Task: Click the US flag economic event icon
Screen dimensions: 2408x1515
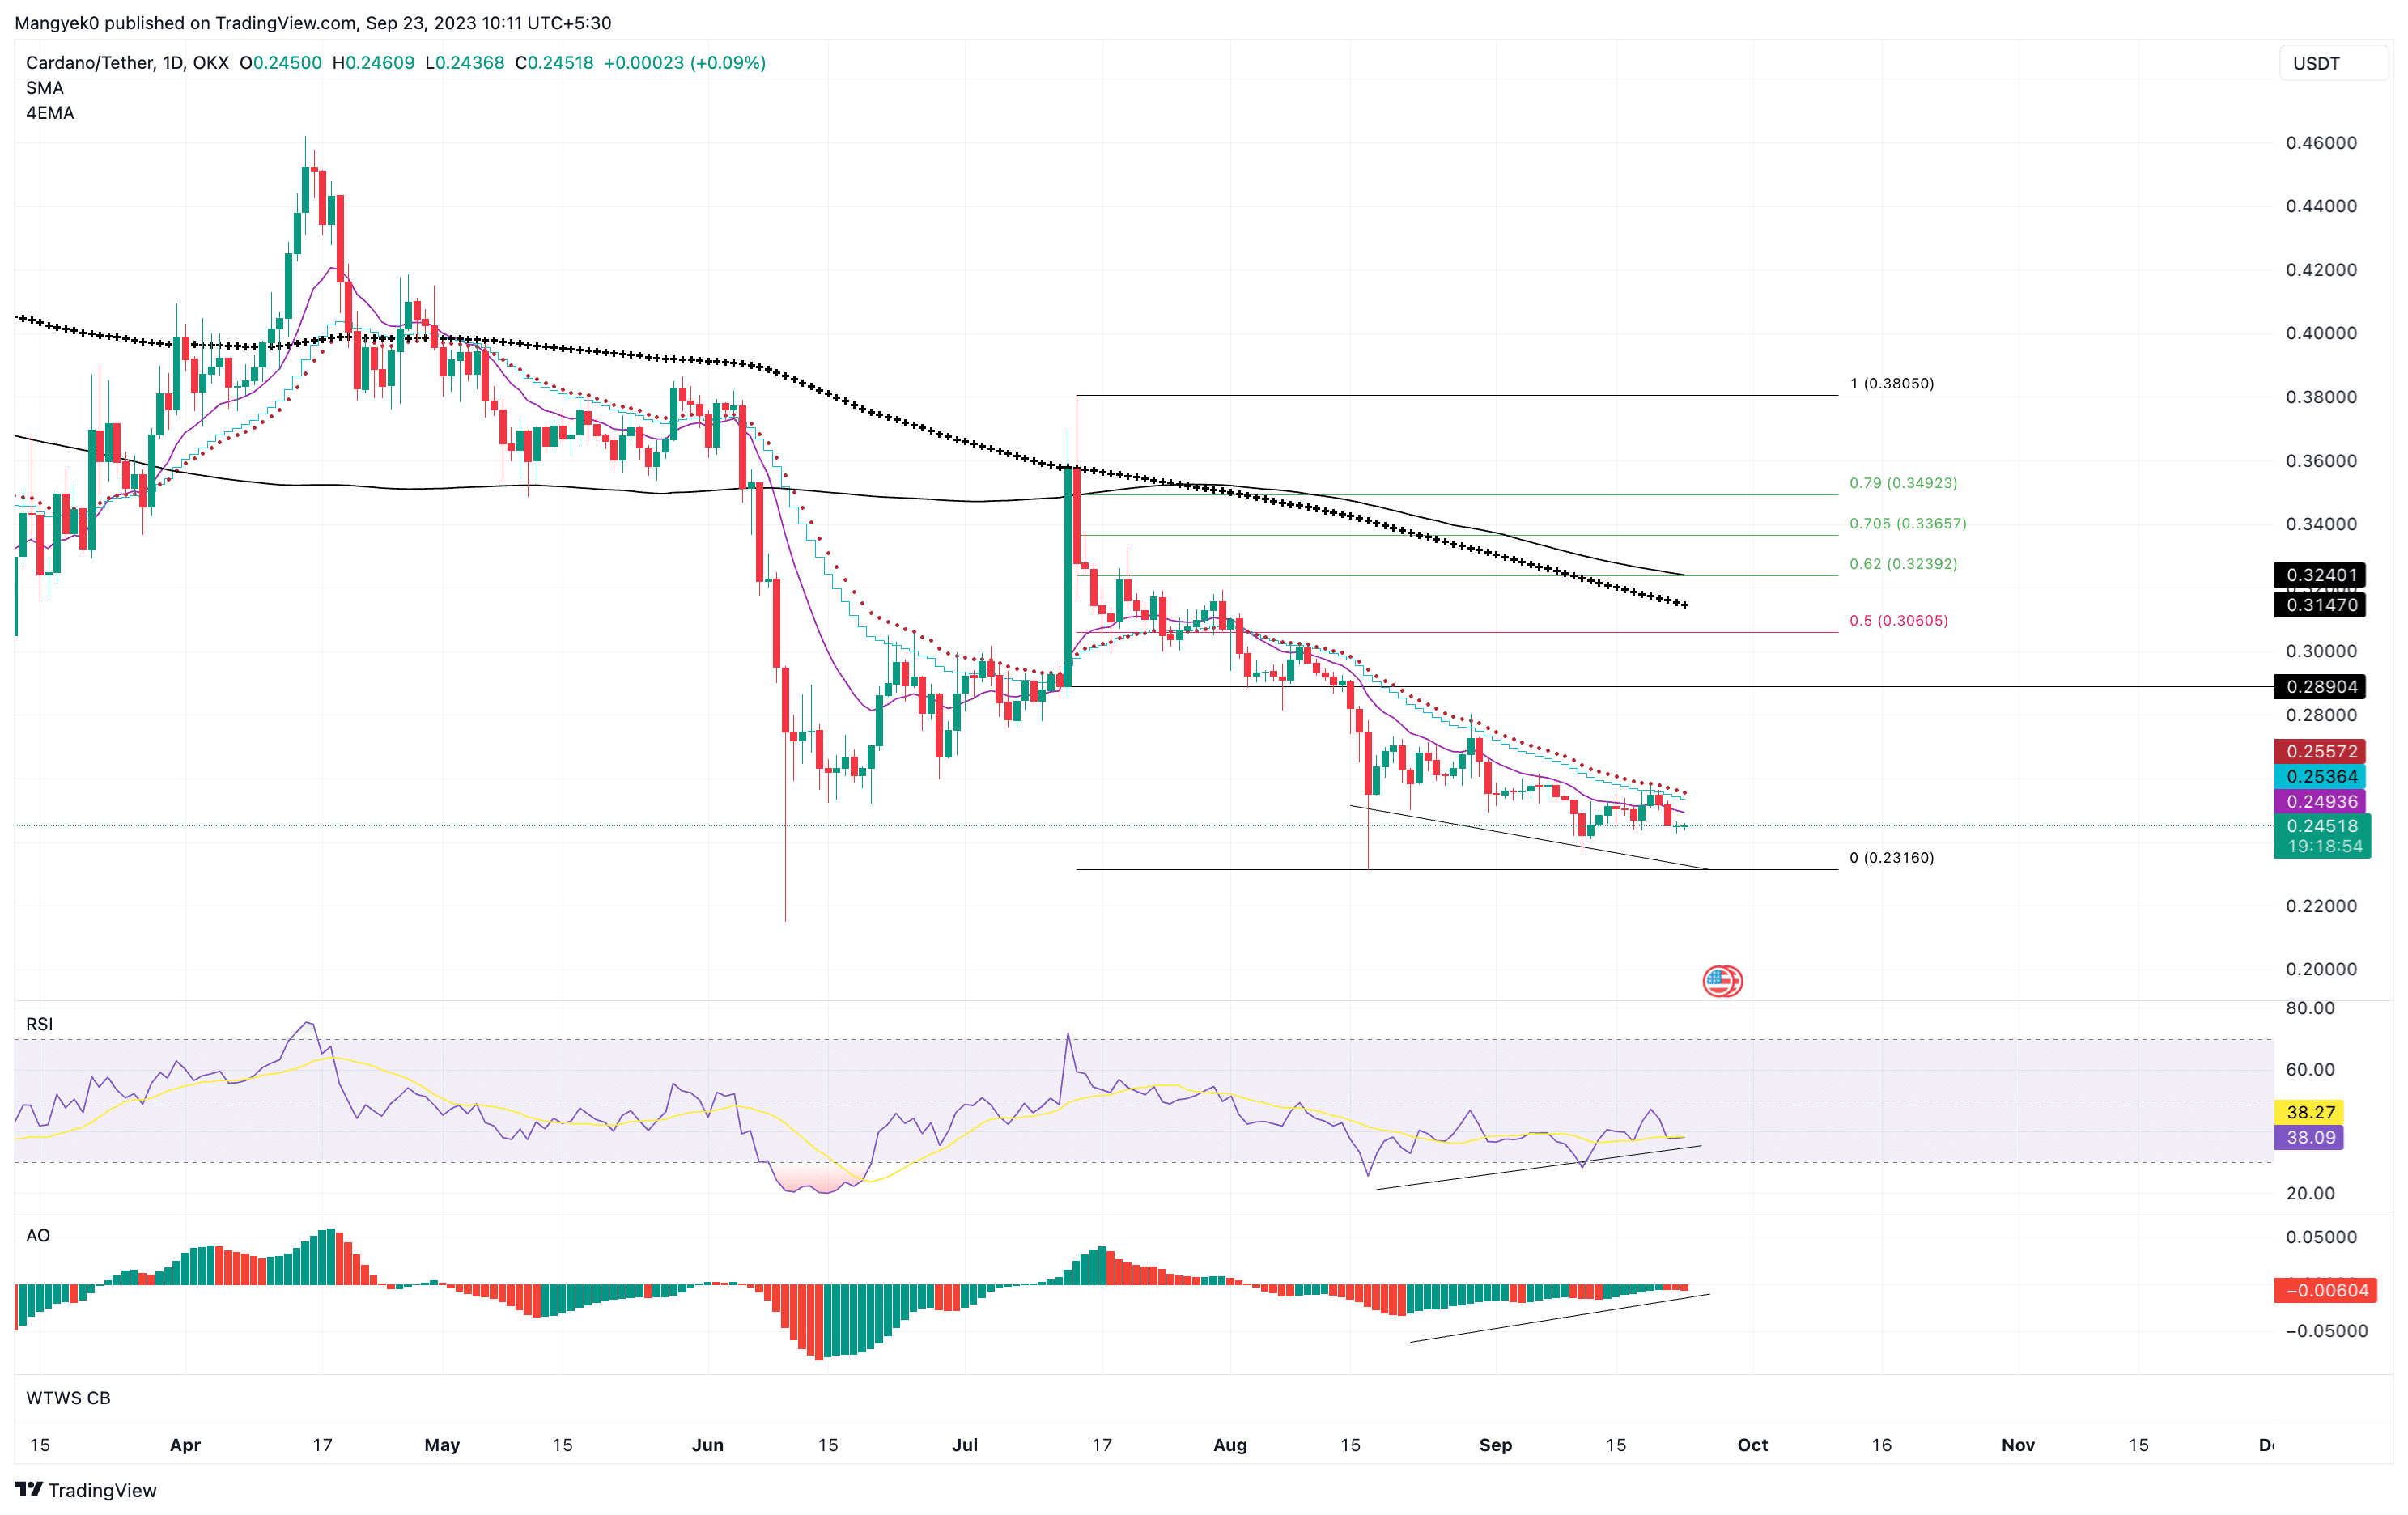Action: tap(1722, 981)
